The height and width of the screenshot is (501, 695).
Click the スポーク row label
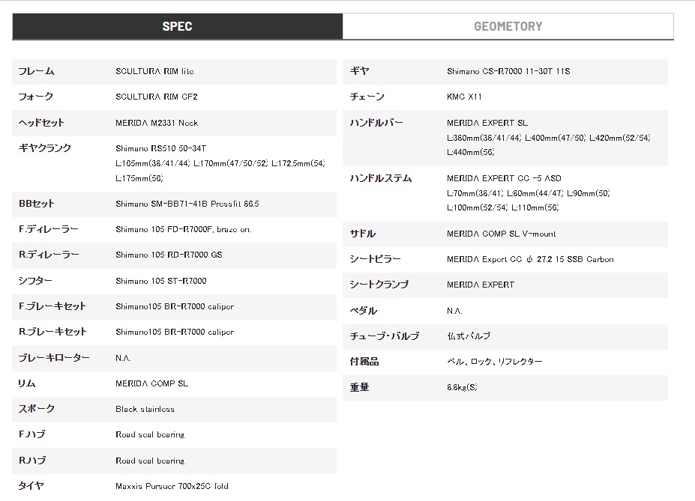click(x=36, y=408)
